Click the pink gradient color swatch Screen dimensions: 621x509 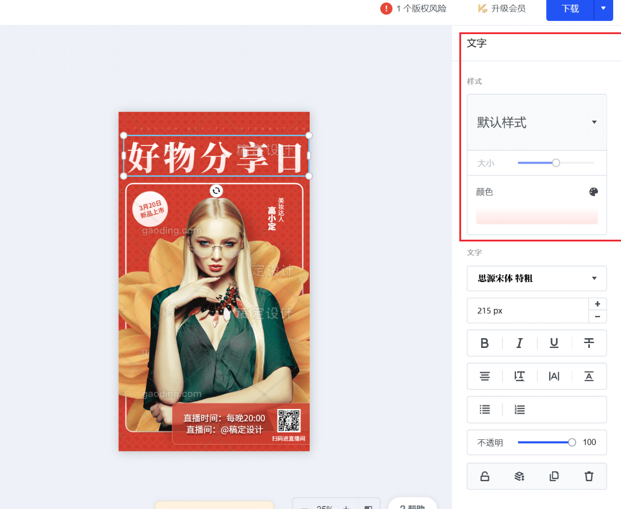pos(537,215)
